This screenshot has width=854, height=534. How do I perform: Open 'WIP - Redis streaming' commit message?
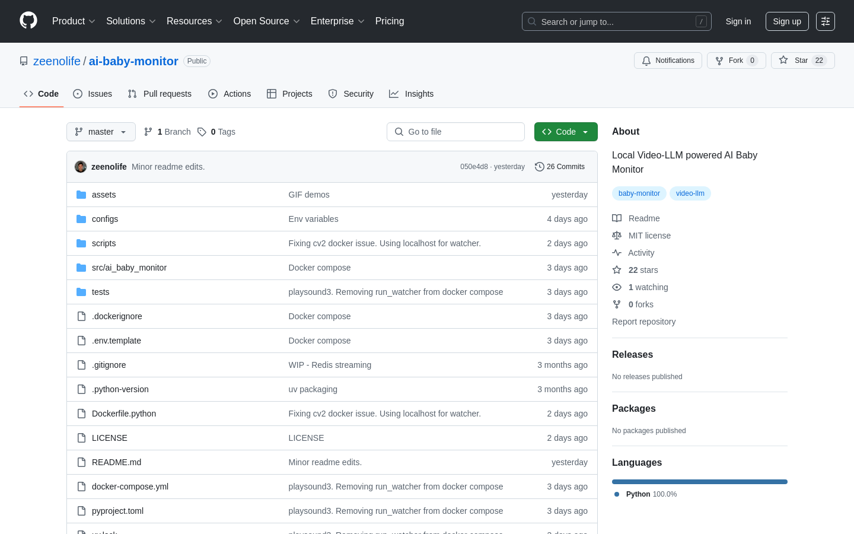click(x=330, y=365)
